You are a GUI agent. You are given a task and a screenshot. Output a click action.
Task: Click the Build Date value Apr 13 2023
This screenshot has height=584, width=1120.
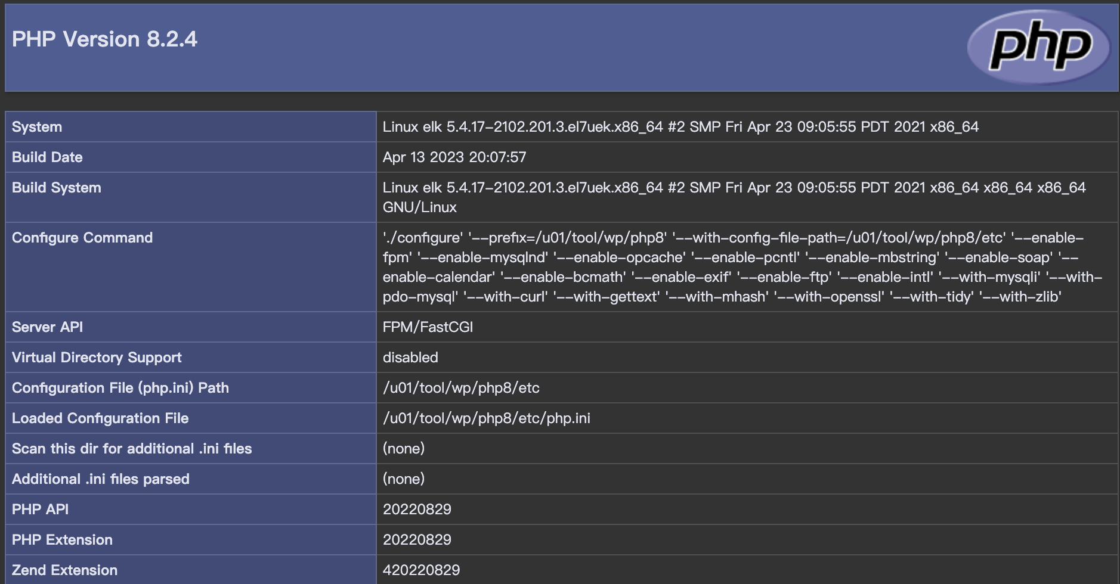(x=454, y=157)
